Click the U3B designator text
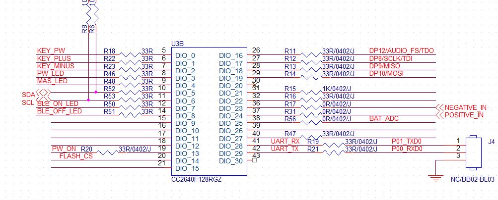498x200 pixels. click(x=178, y=44)
